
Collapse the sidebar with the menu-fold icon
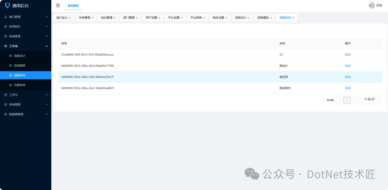pos(58,5)
